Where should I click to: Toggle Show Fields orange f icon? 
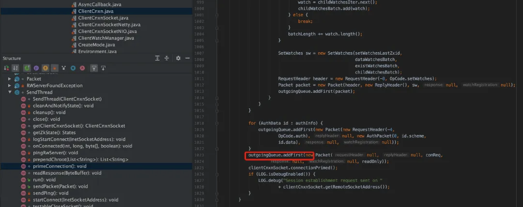(46, 68)
